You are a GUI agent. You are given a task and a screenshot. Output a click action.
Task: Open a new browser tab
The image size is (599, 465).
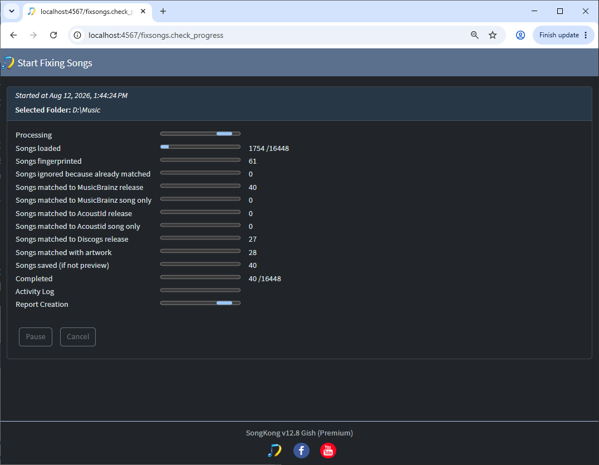tap(163, 12)
